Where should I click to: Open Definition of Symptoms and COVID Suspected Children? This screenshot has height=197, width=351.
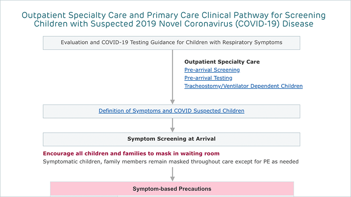click(171, 111)
